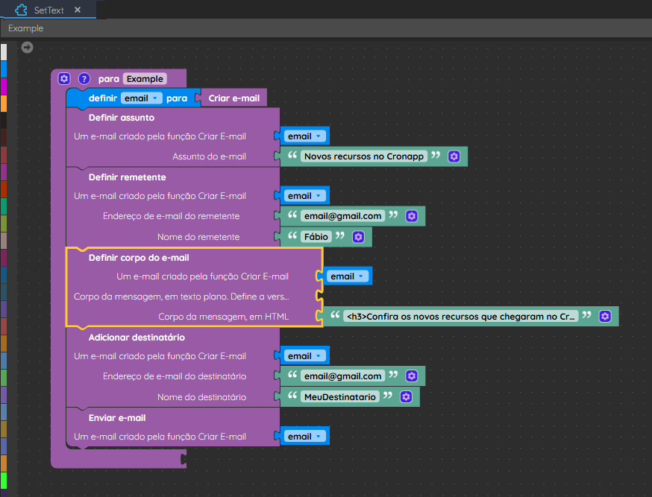Viewport: 652px width, 497px height.
Task: Edit the MeuDestinatario text field
Action: [339, 397]
